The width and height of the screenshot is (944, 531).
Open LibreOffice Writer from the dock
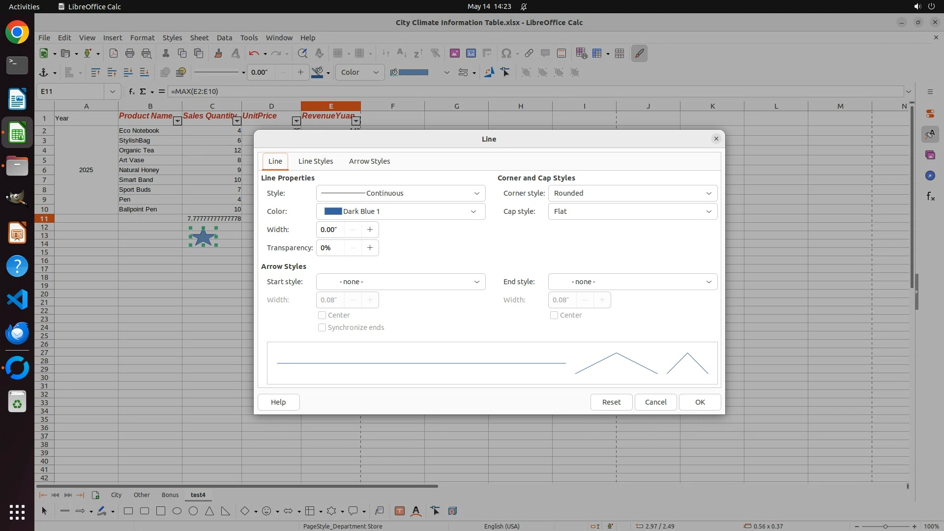click(x=17, y=99)
